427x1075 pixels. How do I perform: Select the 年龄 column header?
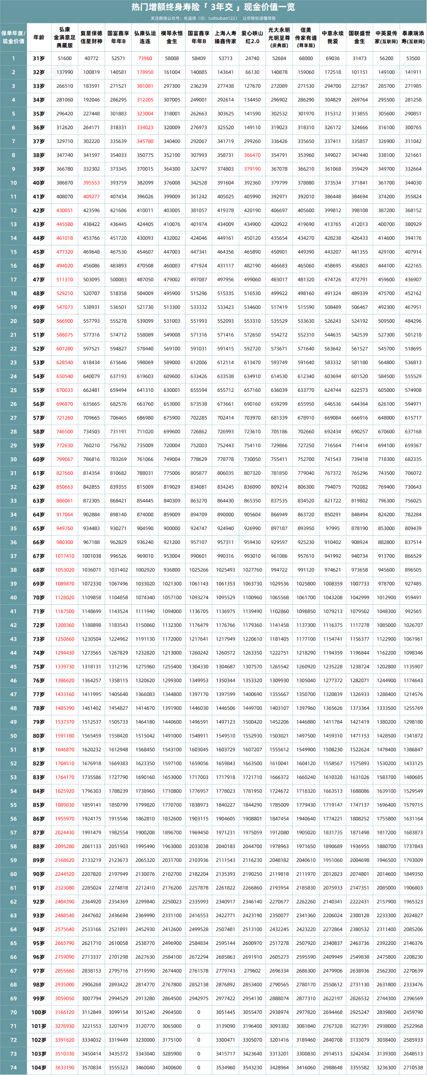(39, 37)
